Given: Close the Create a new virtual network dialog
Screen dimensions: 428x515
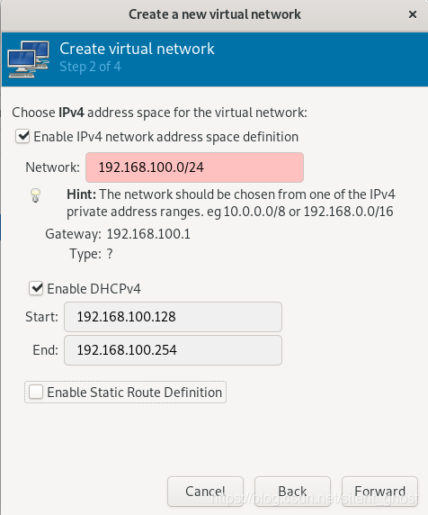Looking at the screenshot, I should [413, 14].
